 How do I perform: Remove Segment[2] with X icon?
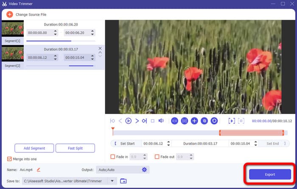point(100,48)
